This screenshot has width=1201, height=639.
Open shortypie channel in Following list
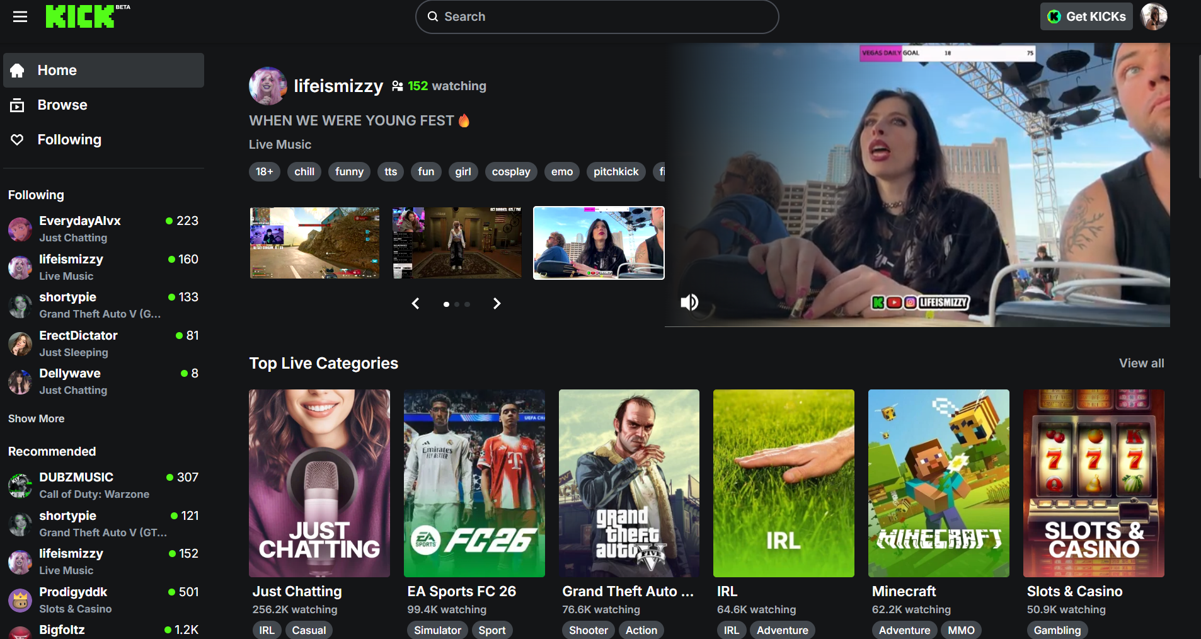coord(103,305)
